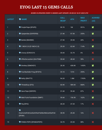Sort by the MAX PROFIT column header

[84, 19]
